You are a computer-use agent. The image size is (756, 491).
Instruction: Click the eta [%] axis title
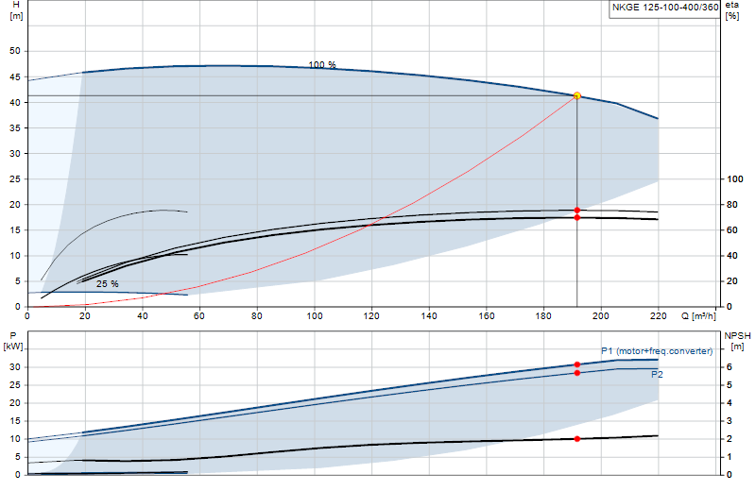click(x=731, y=10)
